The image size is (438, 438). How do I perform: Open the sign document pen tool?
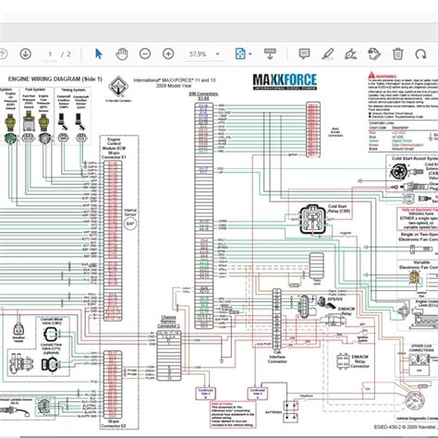350,54
